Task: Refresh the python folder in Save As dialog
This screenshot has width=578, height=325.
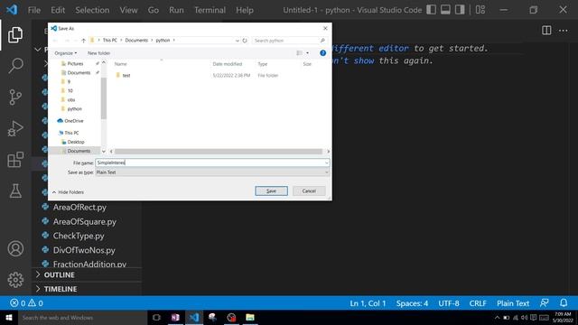Action: pyautogui.click(x=245, y=40)
